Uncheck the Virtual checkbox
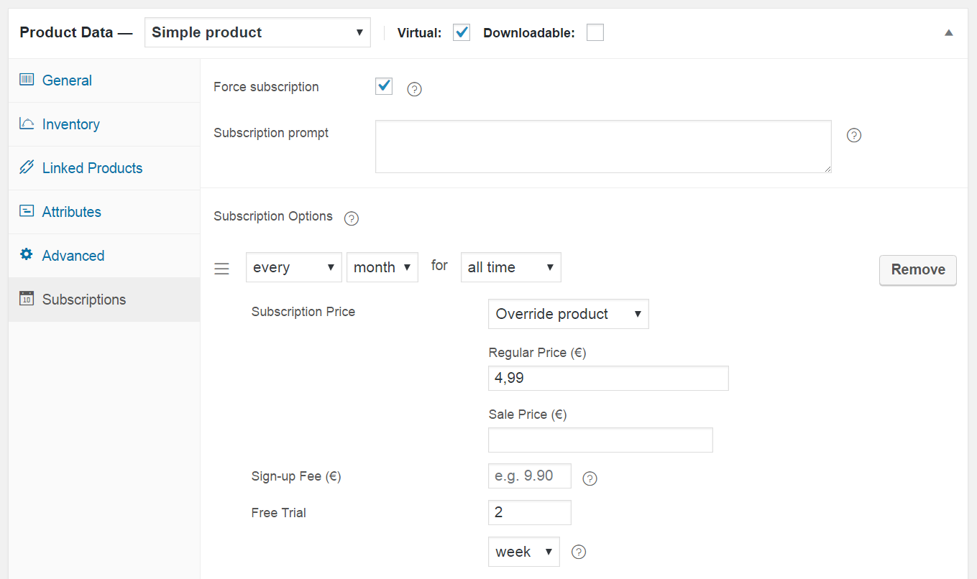The image size is (977, 579). point(462,32)
